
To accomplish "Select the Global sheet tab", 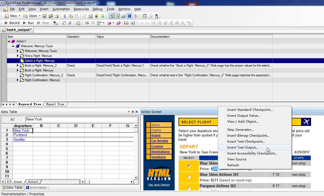I will click(18, 182).
